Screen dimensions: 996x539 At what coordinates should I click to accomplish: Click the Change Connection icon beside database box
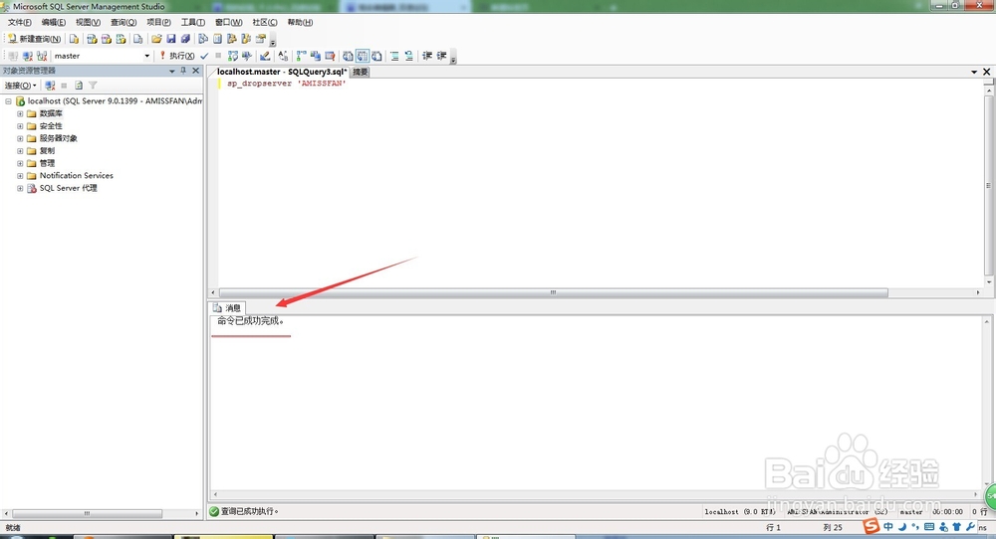42,56
